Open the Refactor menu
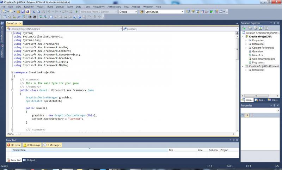The image size is (282, 170). tap(29, 7)
